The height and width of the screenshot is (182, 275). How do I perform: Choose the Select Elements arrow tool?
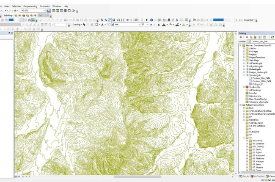[147, 20]
